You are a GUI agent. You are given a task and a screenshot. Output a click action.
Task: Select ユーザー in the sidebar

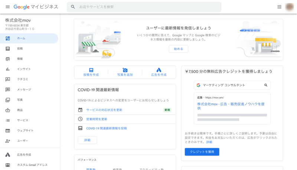pos(29,141)
